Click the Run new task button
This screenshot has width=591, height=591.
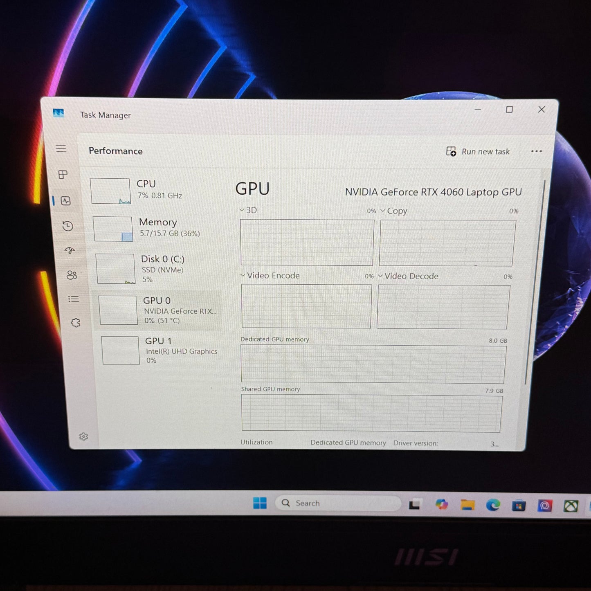coord(478,151)
